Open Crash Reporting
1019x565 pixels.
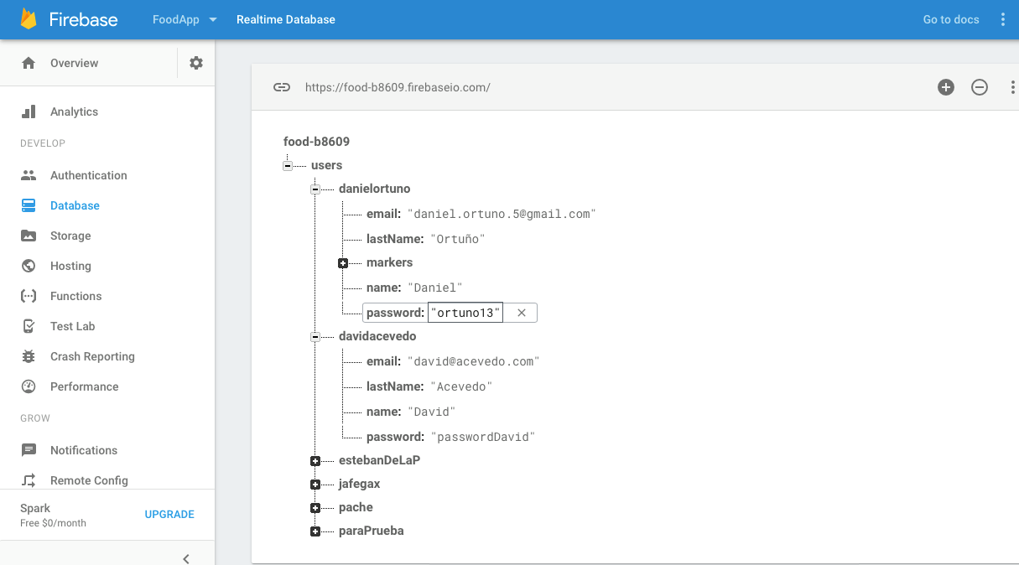click(92, 356)
